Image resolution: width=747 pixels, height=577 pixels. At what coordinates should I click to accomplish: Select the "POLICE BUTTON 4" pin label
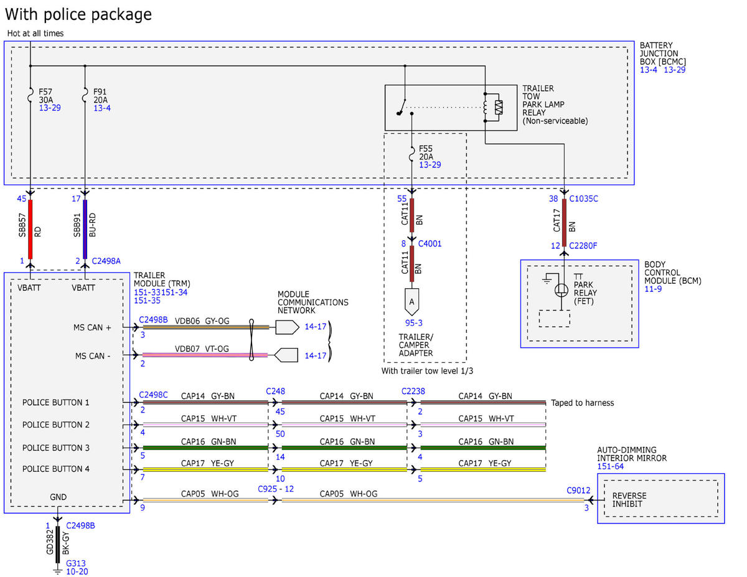56,469
